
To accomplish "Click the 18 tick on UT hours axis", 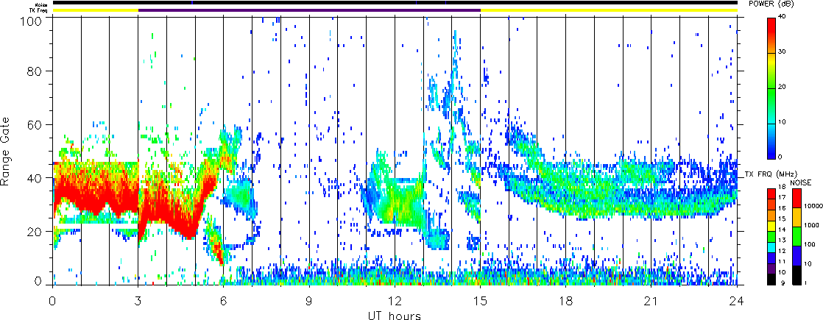I will click(x=566, y=301).
